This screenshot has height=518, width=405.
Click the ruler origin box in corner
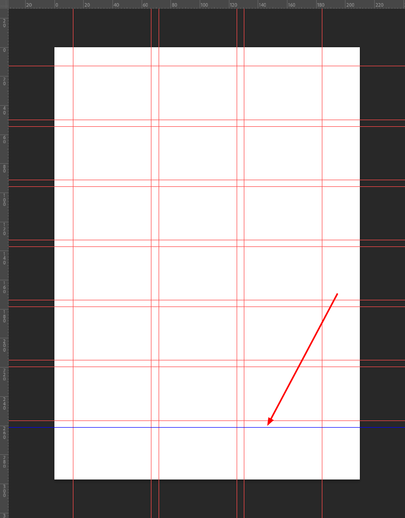(4, 4)
